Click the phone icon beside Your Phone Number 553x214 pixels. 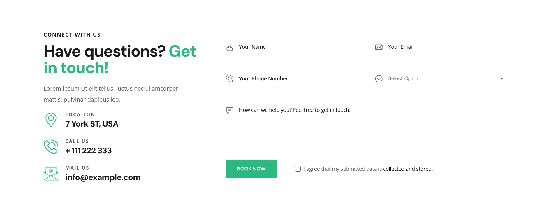pos(230,79)
